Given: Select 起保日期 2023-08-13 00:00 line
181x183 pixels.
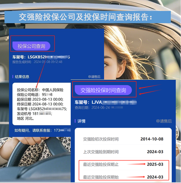Looking at the screenshot, I should point(40,99).
